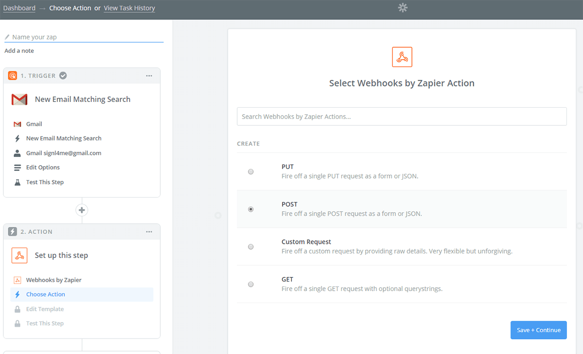Viewport: 583px width, 354px height.
Task: Click the "Set up this step" title
Action: 61,255
